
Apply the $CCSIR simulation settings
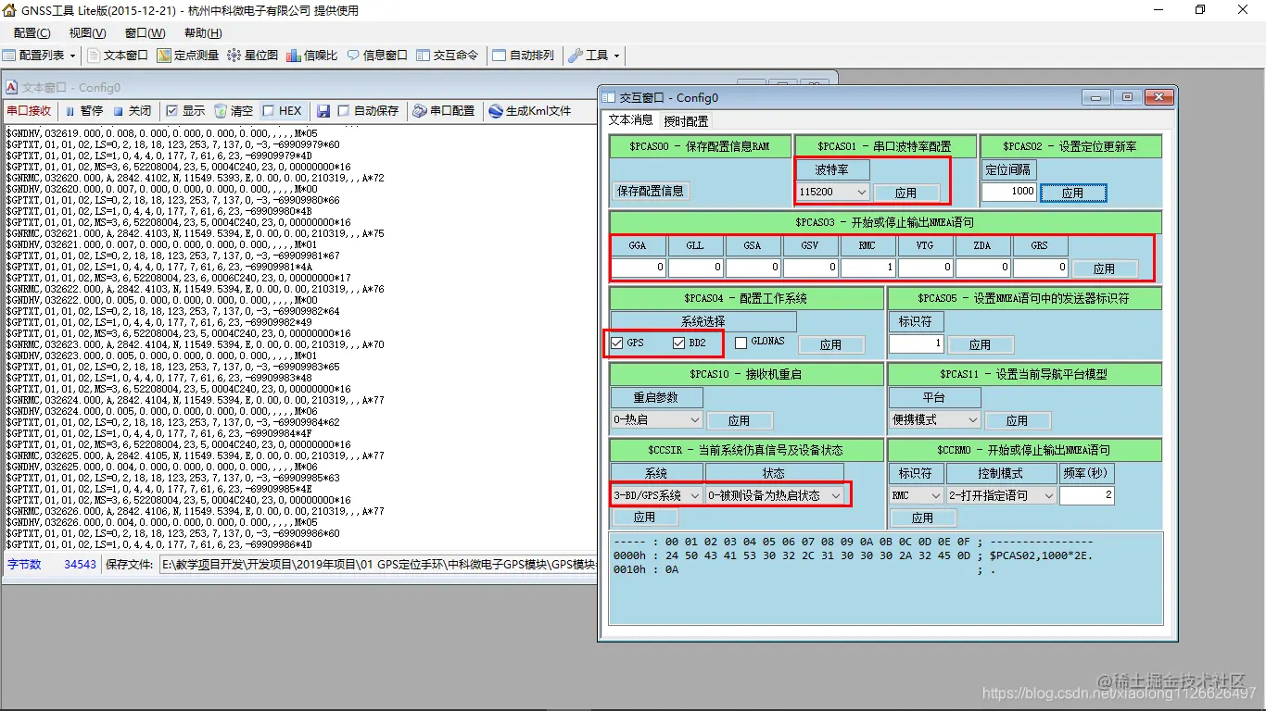[x=644, y=517]
